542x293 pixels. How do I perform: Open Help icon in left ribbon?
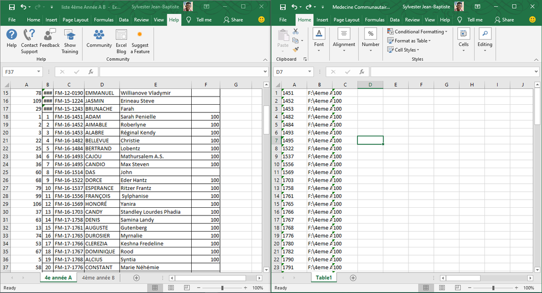point(11,38)
